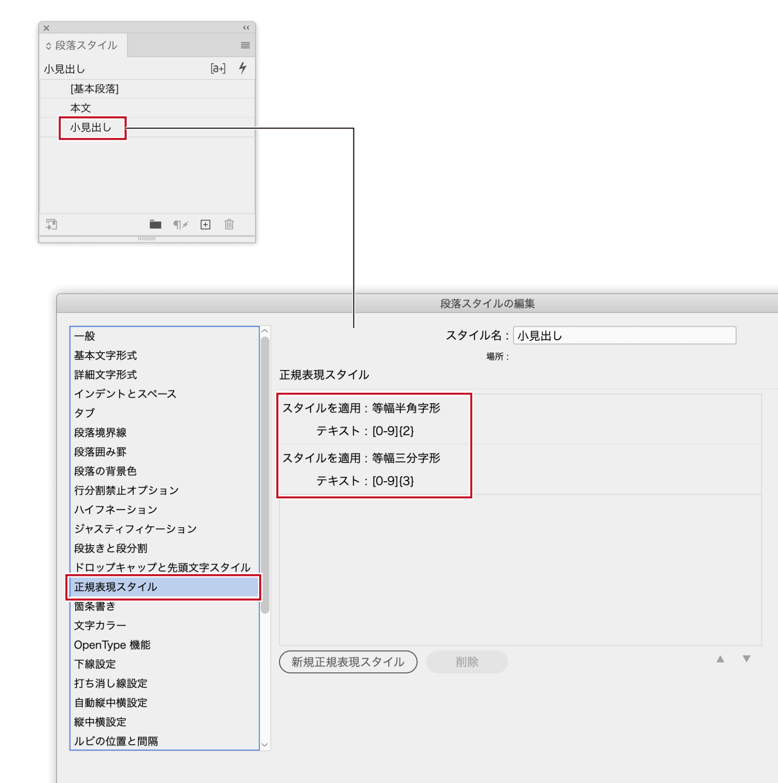
Task: Open the 段落境界線 category
Action: (165, 433)
